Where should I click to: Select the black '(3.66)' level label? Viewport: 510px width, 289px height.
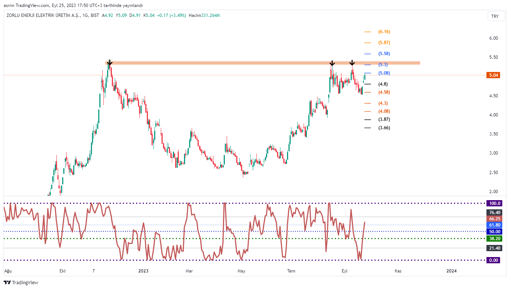(384, 128)
